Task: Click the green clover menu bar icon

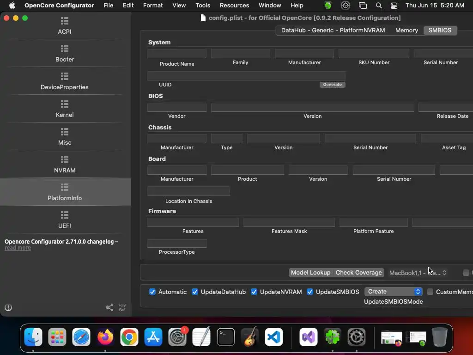Action: [328, 6]
